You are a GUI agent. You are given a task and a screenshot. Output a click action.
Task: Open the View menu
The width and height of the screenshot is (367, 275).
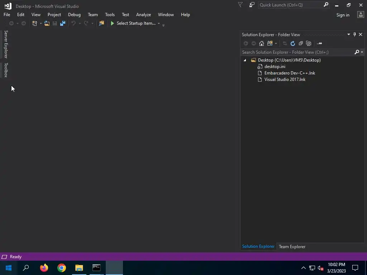36,15
